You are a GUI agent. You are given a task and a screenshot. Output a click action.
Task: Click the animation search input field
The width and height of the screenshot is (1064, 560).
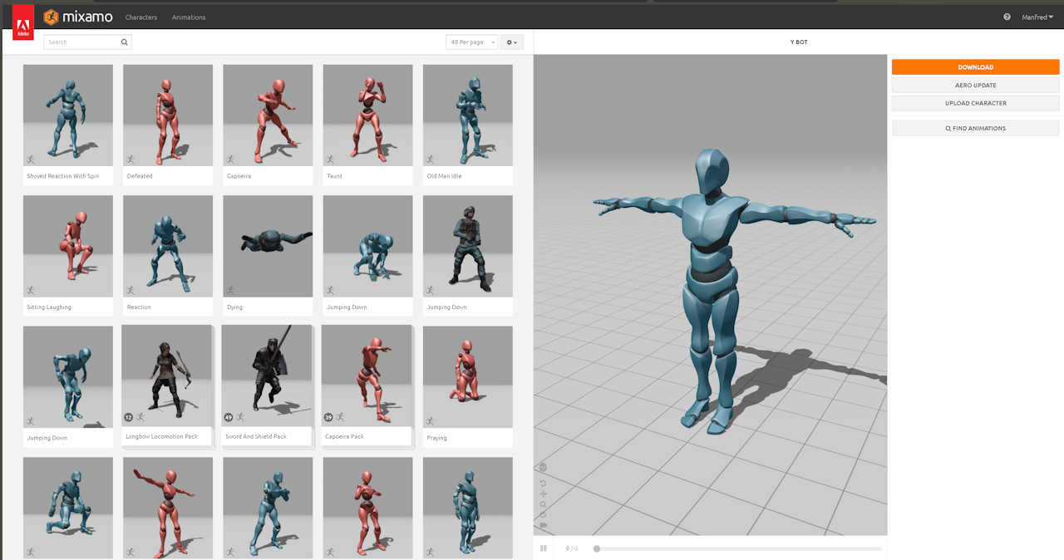point(81,42)
